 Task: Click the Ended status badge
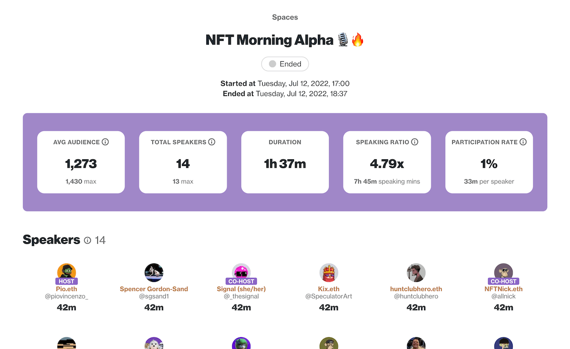(285, 64)
